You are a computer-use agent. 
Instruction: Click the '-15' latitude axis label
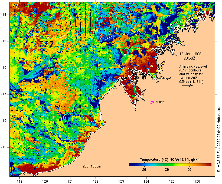coord(4,41)
